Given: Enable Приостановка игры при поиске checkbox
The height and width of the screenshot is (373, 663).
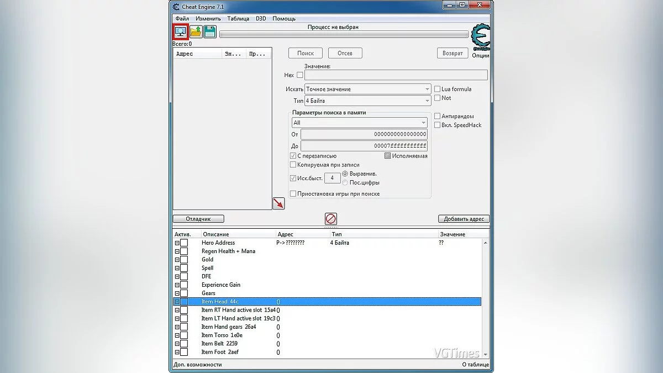Looking at the screenshot, I should click(293, 194).
